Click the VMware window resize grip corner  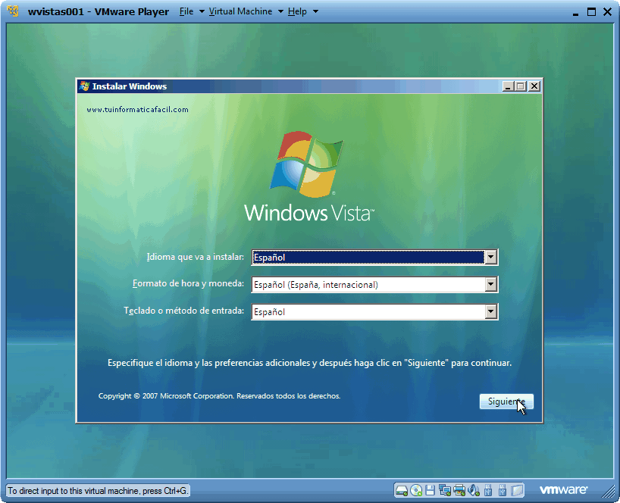pos(608,491)
